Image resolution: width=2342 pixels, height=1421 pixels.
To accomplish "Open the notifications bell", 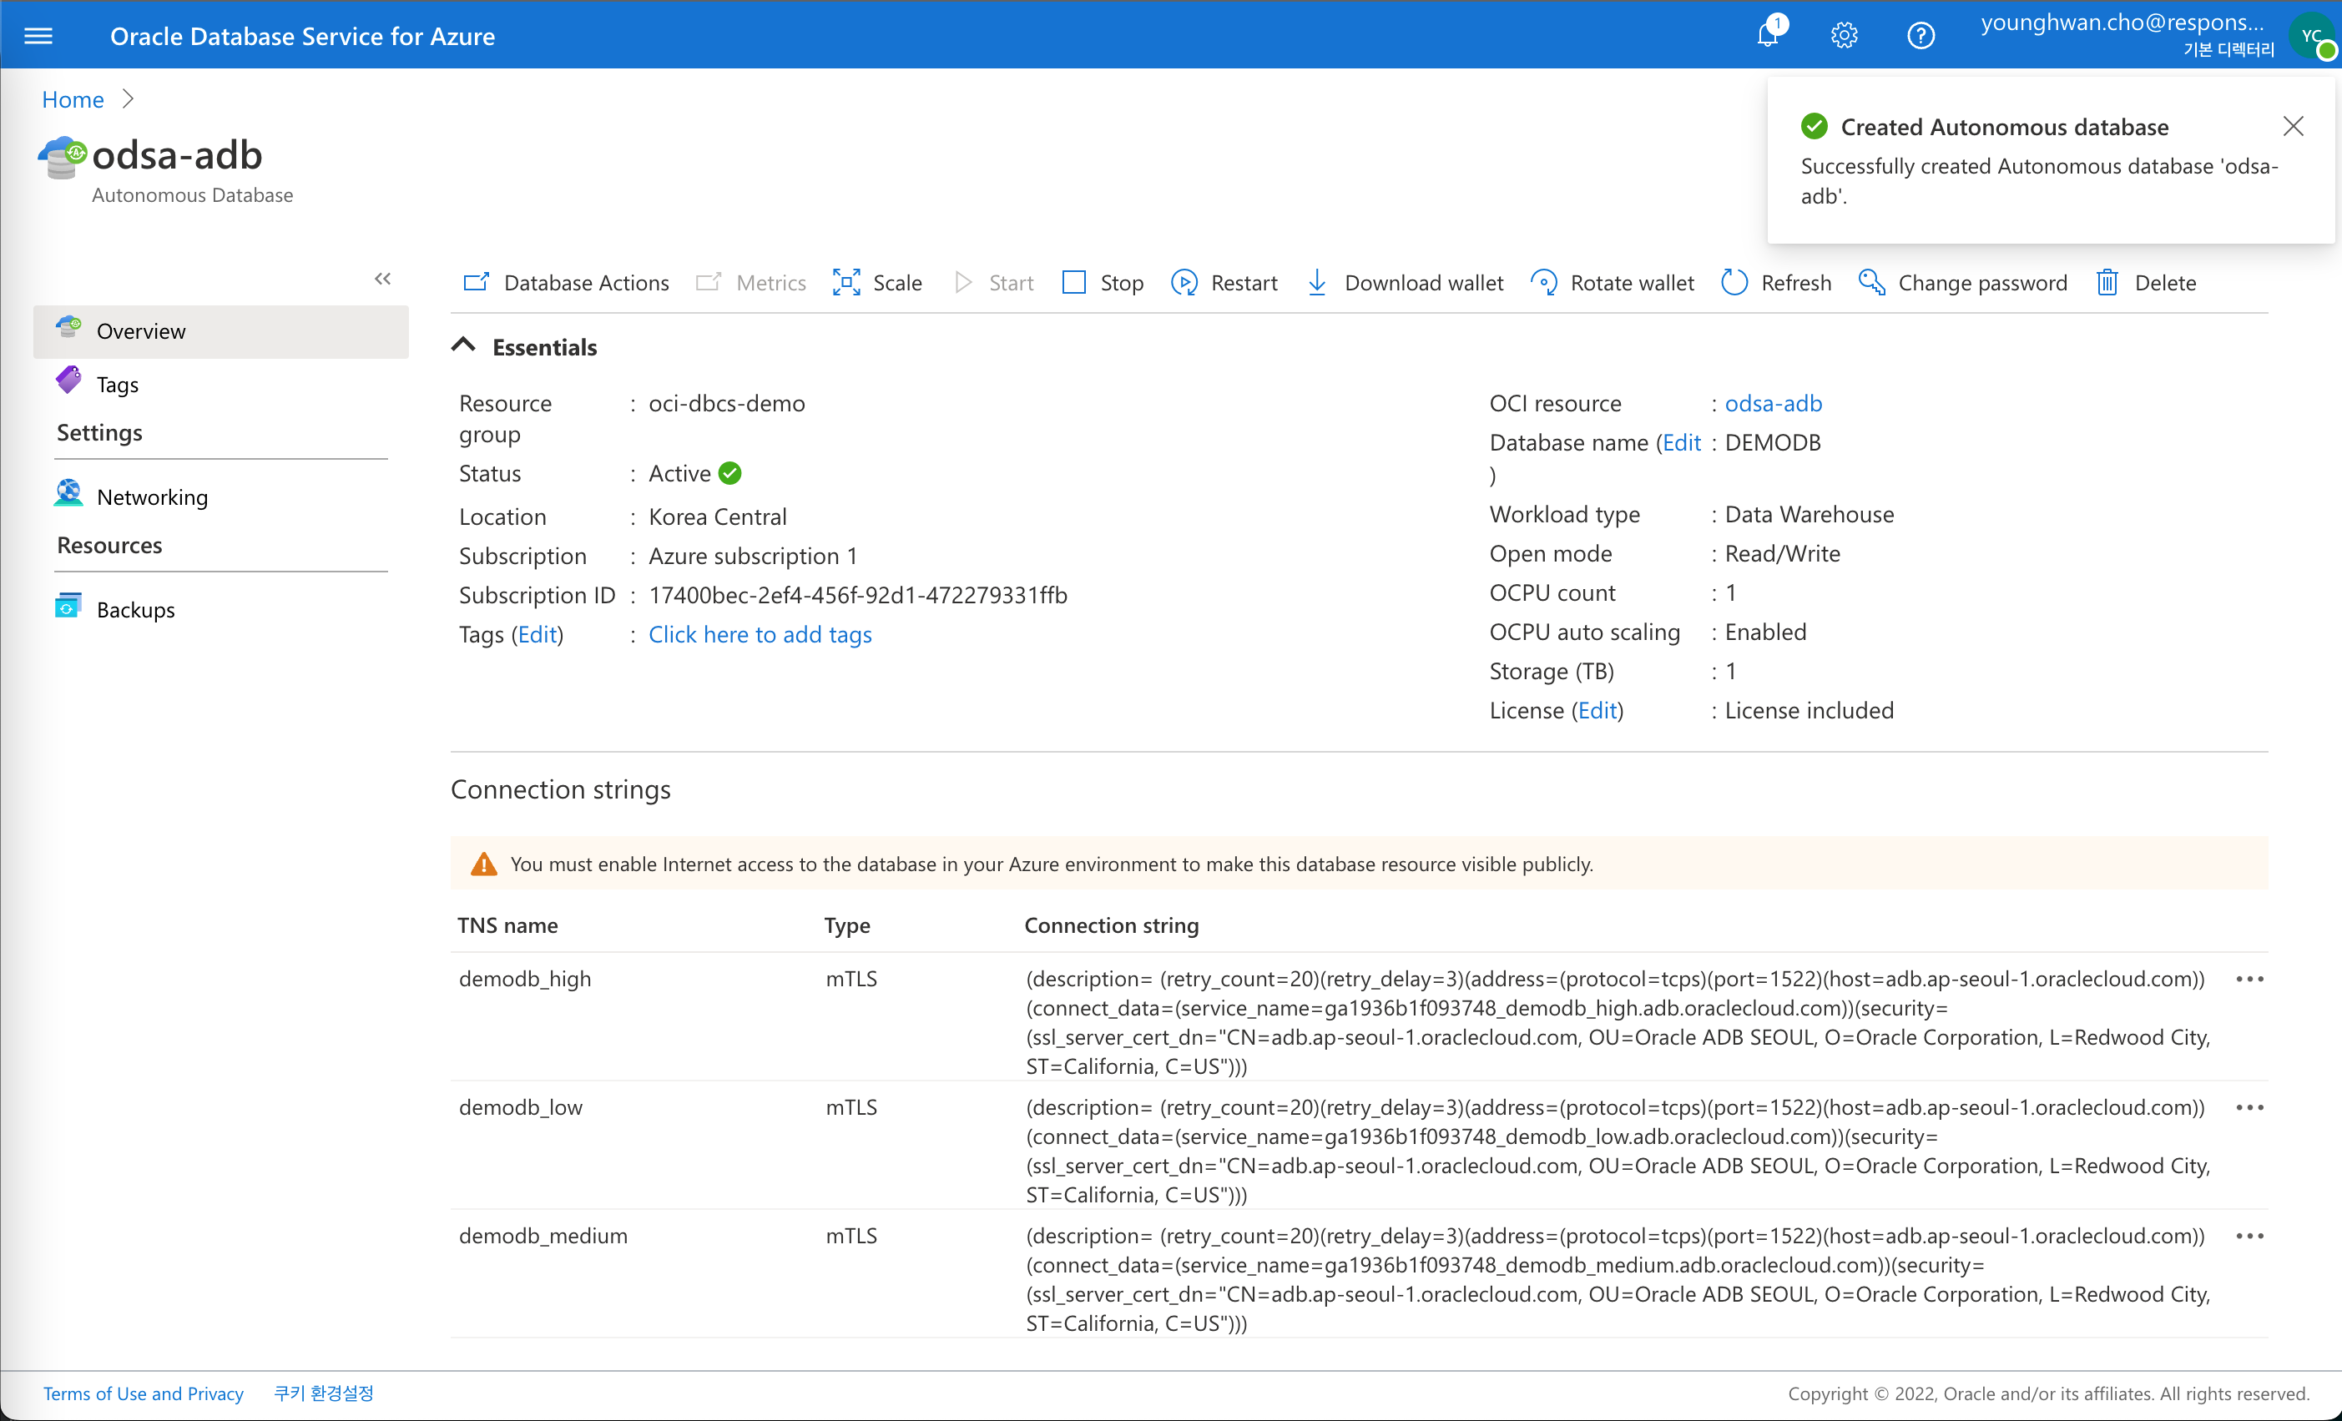I will (1768, 34).
